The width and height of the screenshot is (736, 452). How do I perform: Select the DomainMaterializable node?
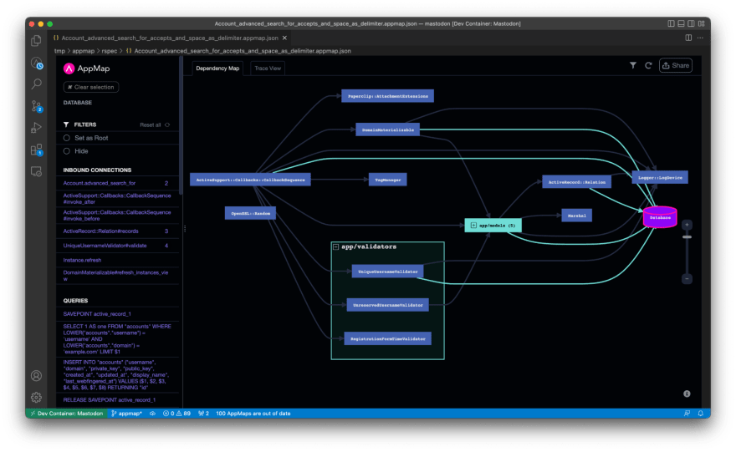click(388, 130)
